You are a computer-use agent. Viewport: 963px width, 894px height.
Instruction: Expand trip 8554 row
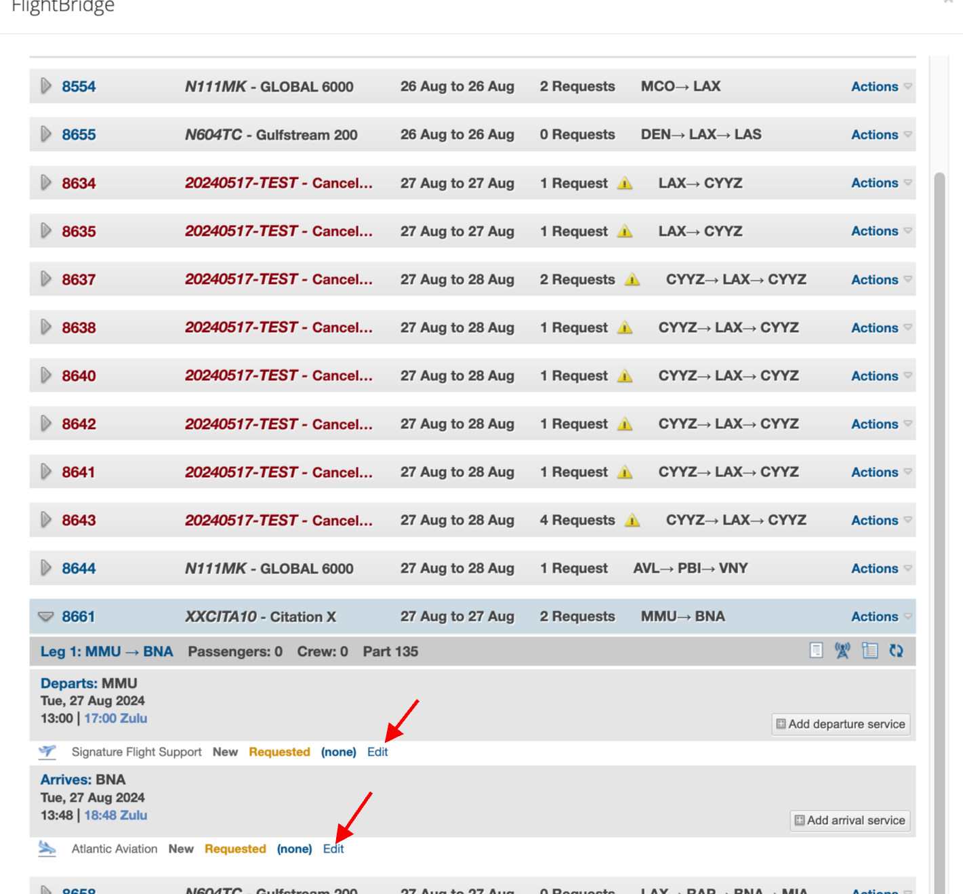pos(46,86)
